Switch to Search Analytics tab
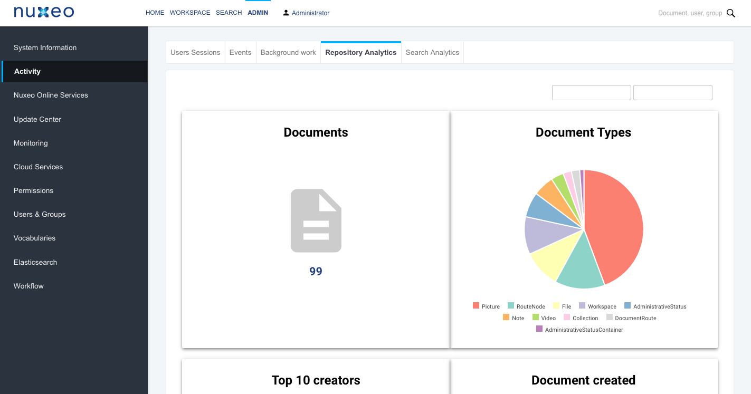Screen dimensions: 751x394 432,52
